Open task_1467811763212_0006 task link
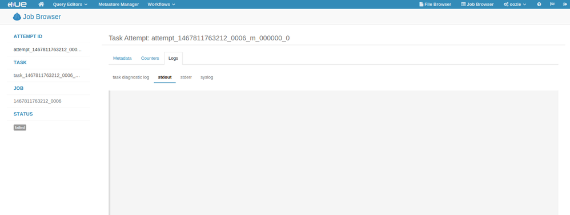This screenshot has height=215, width=570. point(46,75)
